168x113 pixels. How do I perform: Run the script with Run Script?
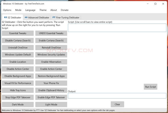click(150, 87)
